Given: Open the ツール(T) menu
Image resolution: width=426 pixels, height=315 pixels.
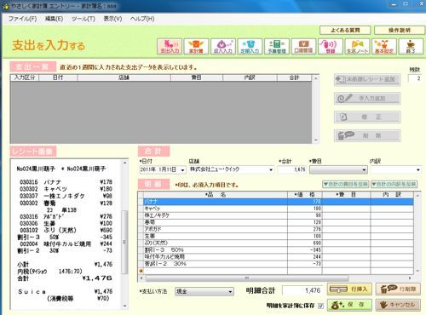Looking at the screenshot, I should (83, 19).
